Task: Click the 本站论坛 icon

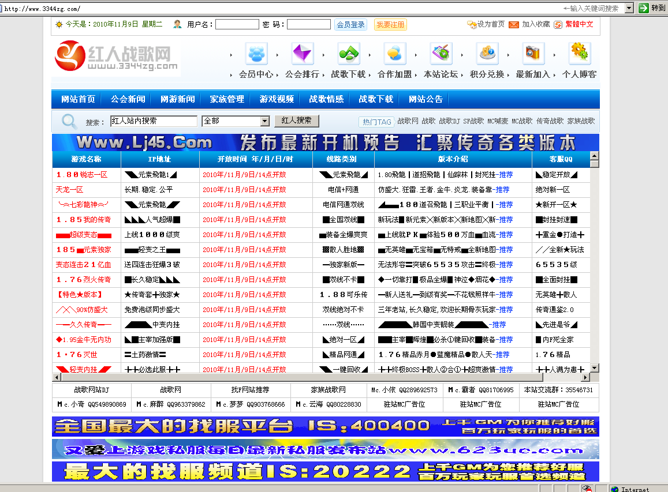Action: (441, 54)
